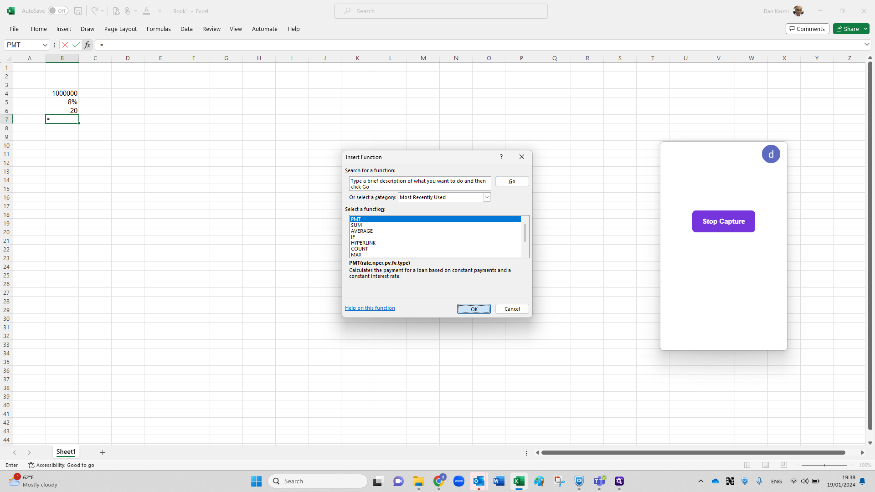Open the Page Layout tab
The height and width of the screenshot is (492, 875).
pyautogui.click(x=120, y=29)
